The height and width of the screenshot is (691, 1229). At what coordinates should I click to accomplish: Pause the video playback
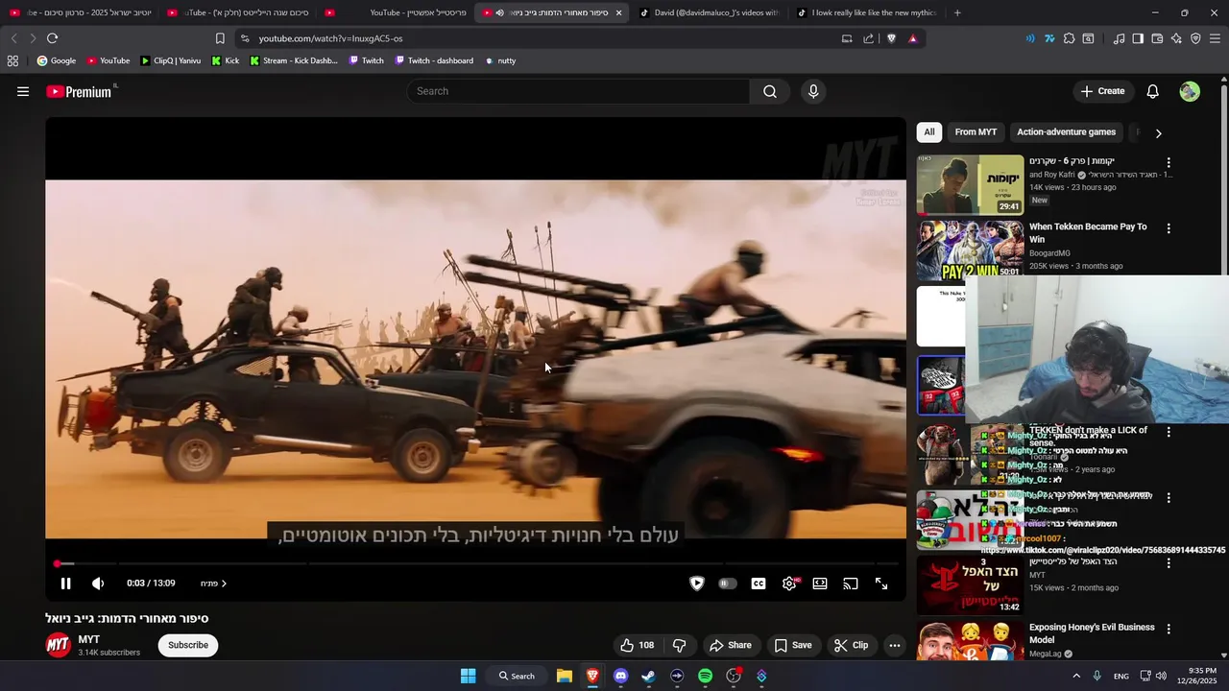pos(65,584)
